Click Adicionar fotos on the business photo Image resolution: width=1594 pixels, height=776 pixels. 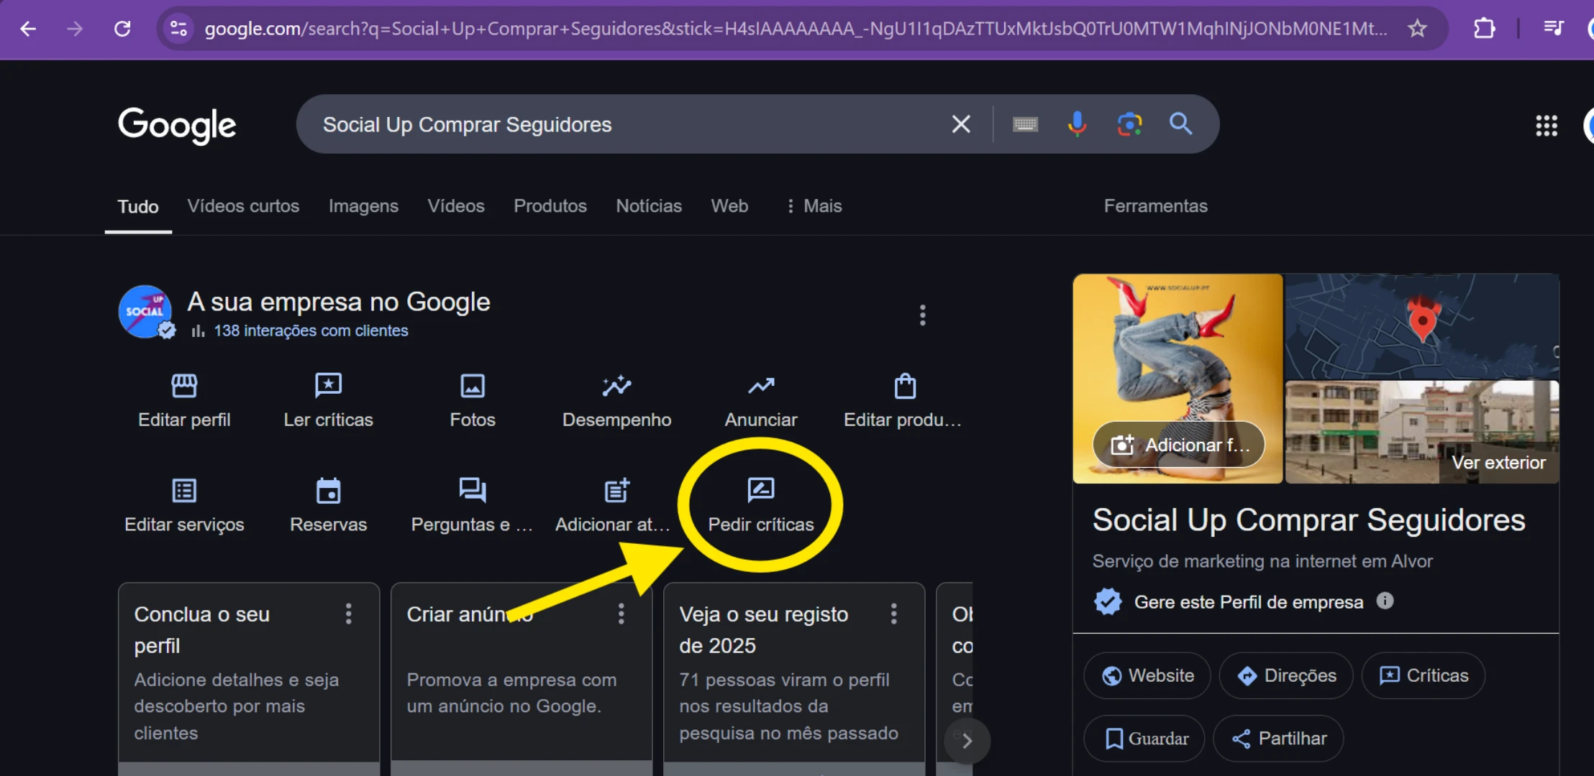pos(1179,445)
